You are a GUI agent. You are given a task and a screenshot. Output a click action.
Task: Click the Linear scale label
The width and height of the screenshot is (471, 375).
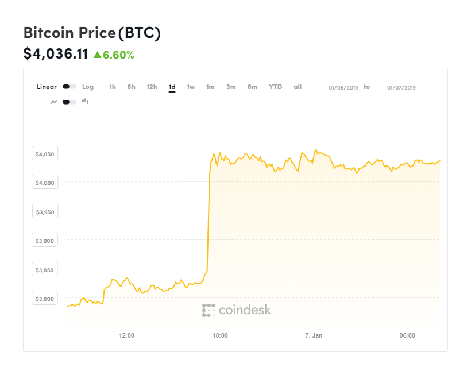pos(47,87)
